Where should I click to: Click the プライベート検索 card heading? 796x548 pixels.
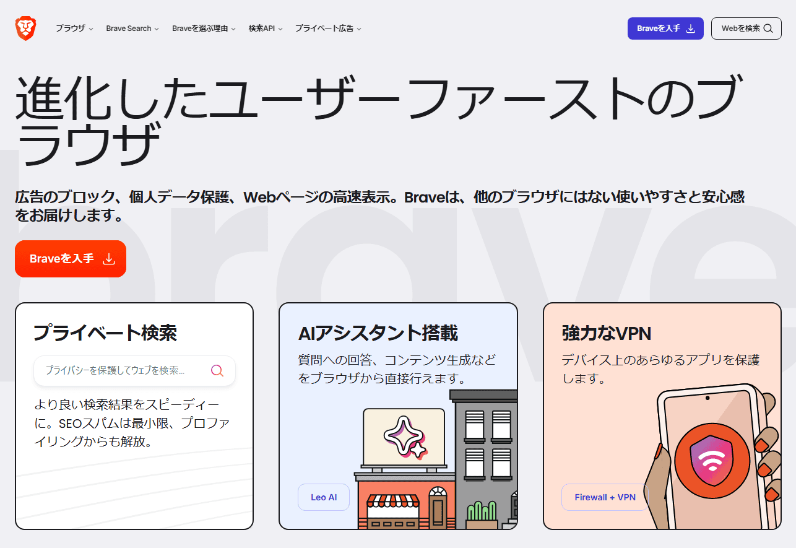pos(105,333)
